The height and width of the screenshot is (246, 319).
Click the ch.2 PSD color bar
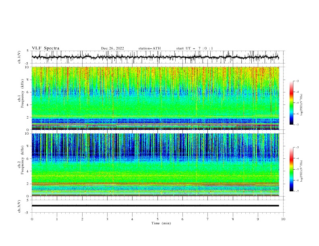[x=291, y=169]
